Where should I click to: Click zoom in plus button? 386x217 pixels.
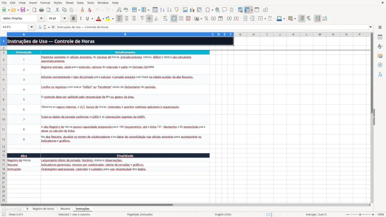click(373, 214)
